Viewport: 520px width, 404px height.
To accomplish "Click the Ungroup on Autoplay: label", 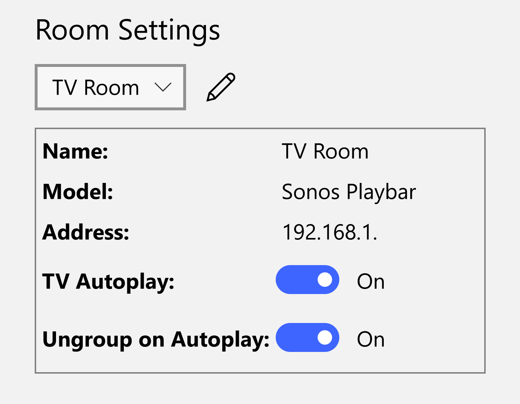I will [156, 339].
